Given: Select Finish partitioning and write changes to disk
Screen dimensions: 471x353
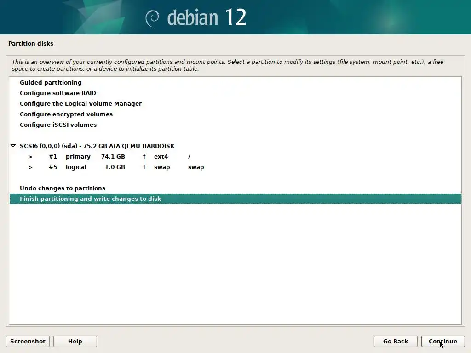Looking at the screenshot, I should point(235,199).
